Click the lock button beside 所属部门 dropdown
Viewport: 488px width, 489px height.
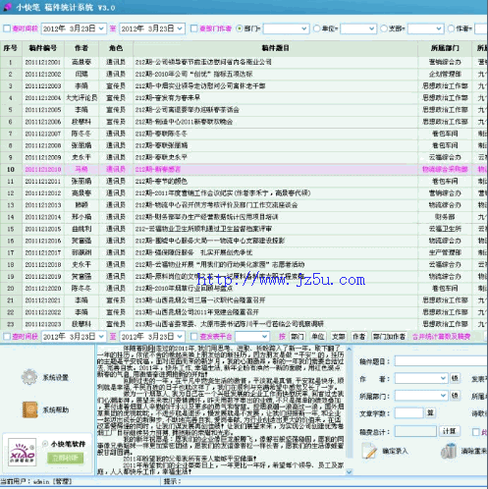tap(455, 396)
